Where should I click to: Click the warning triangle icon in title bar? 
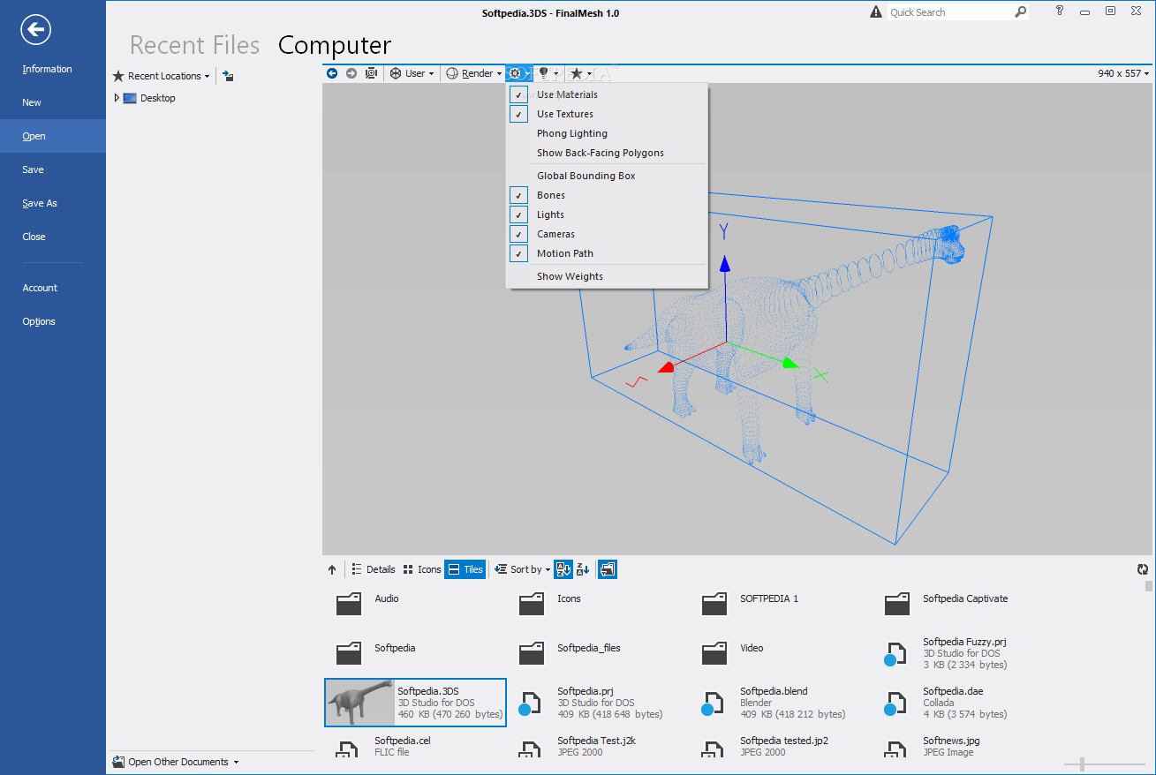tap(875, 11)
